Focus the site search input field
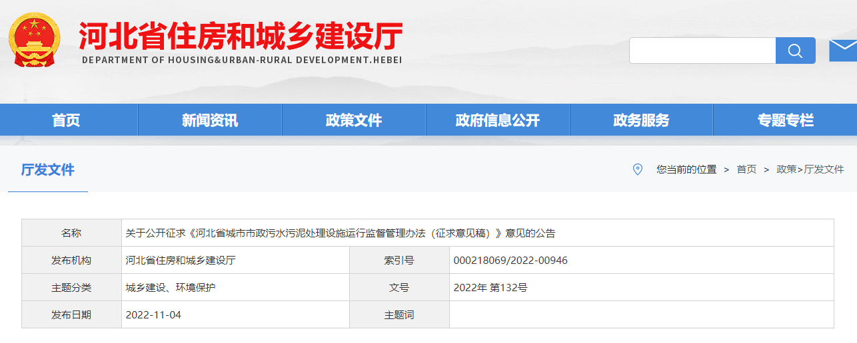Screen dimensions: 857x343 tap(702, 51)
